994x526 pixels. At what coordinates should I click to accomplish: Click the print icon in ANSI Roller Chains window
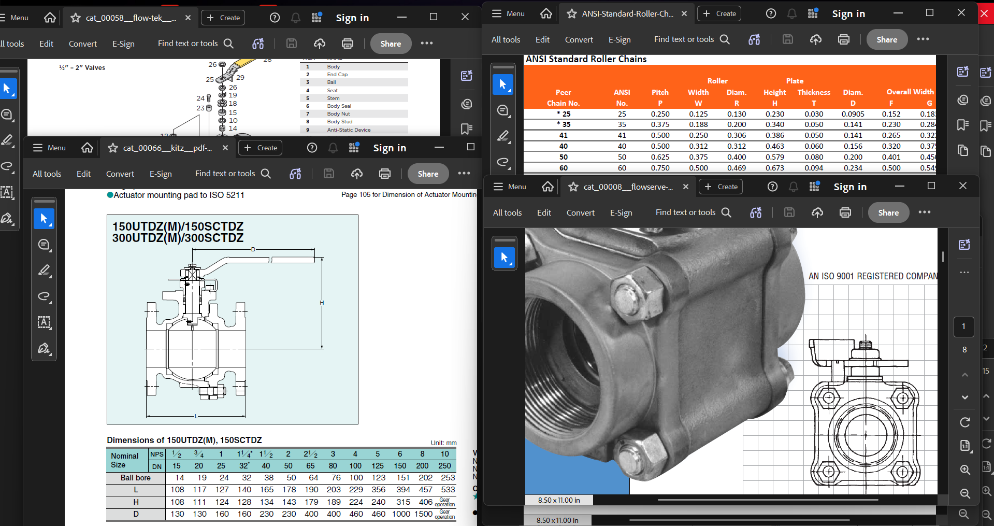(844, 39)
